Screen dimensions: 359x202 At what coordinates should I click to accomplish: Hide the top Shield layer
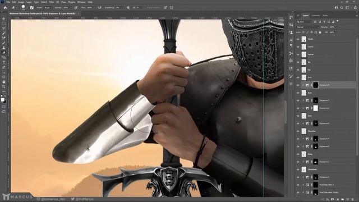tap(298, 39)
